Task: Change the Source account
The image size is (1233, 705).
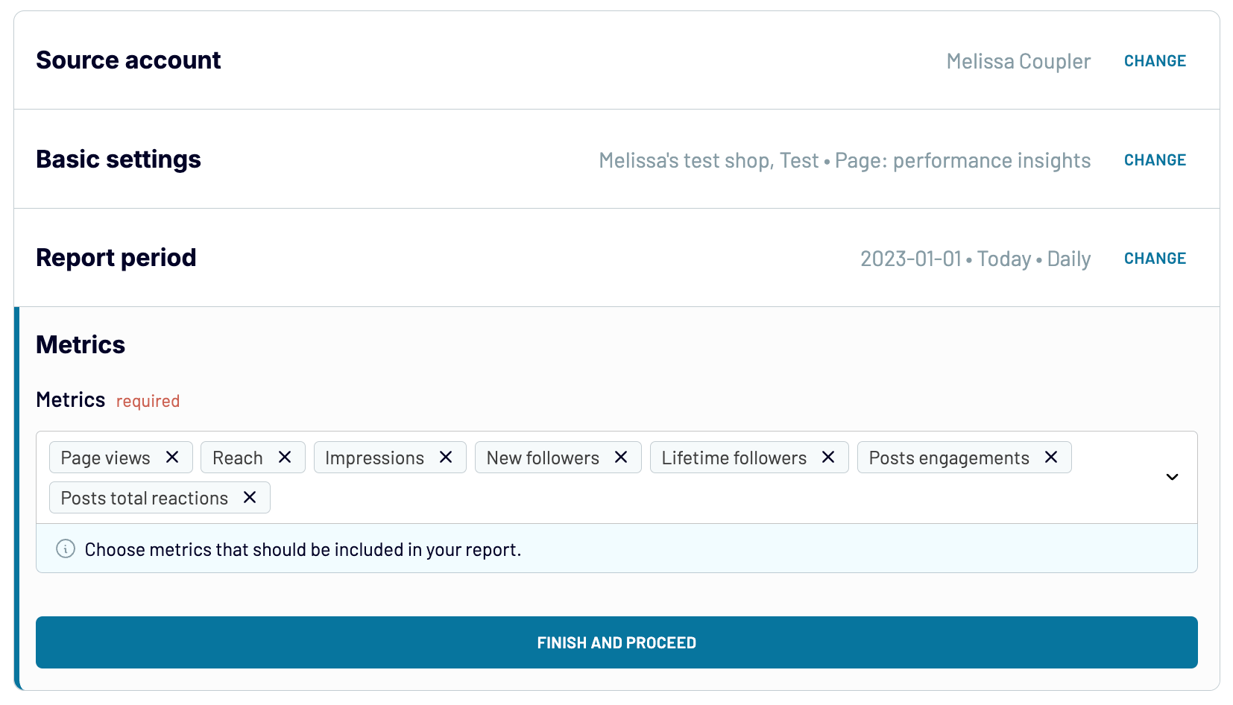Action: (1155, 61)
